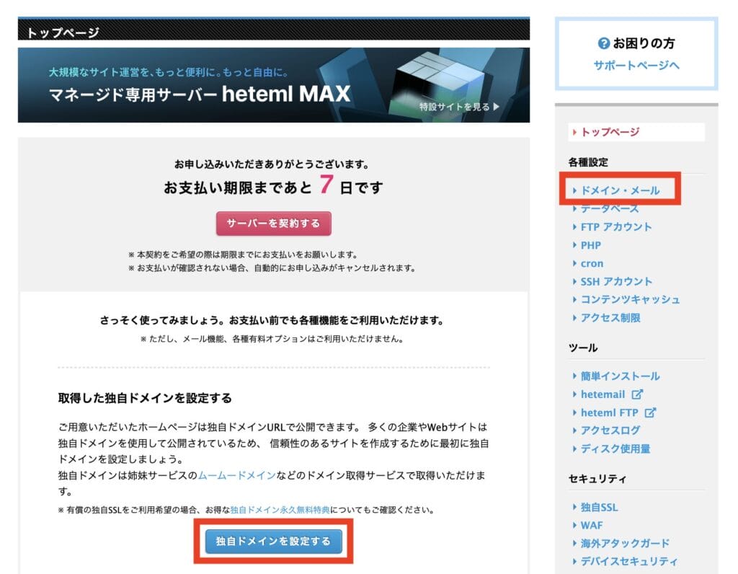This screenshot has height=574, width=738.
Task: Open コンテンツキャッシュ settings
Action: point(630,299)
